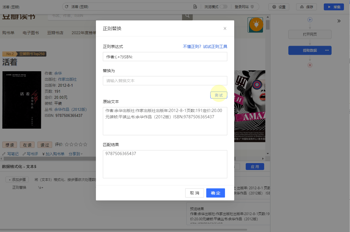Run the 测试 button
Viewport: 350px width, 232px height.
(219, 95)
